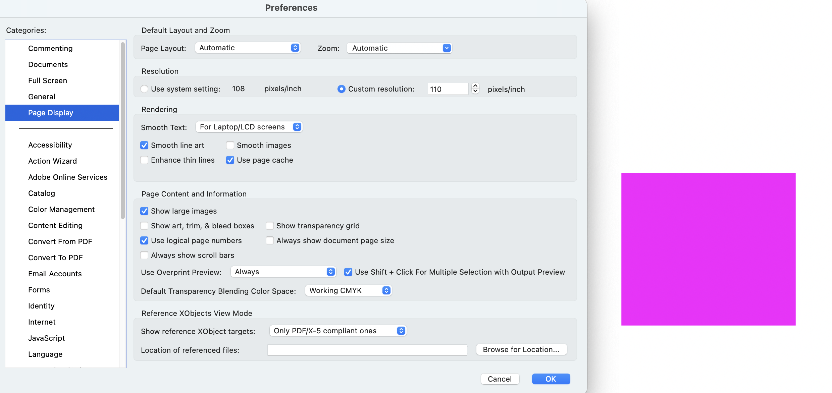This screenshot has height=393, width=832.
Task: Select the Color Management category
Action: [x=61, y=209]
